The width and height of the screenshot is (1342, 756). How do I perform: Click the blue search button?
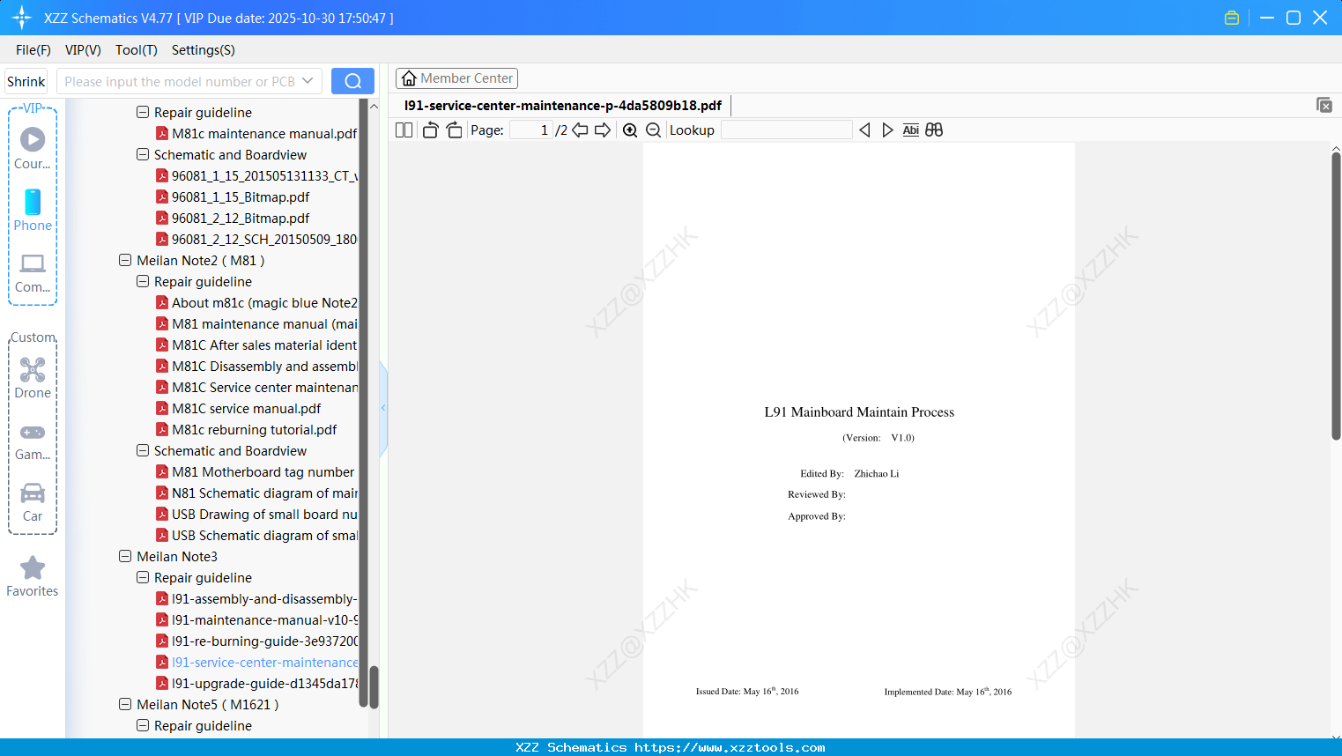(352, 81)
